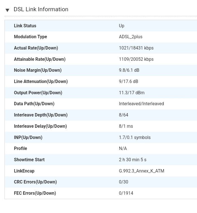
Task: Click the ADSL_2plus modulation value
Action: click(x=131, y=37)
